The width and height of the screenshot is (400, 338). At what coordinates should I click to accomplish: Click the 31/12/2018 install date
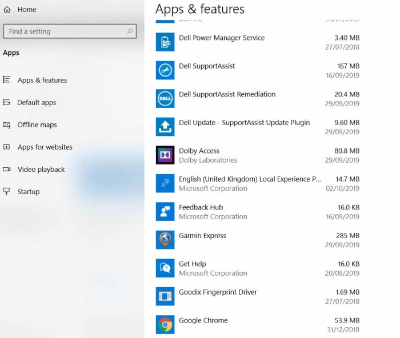point(343,330)
